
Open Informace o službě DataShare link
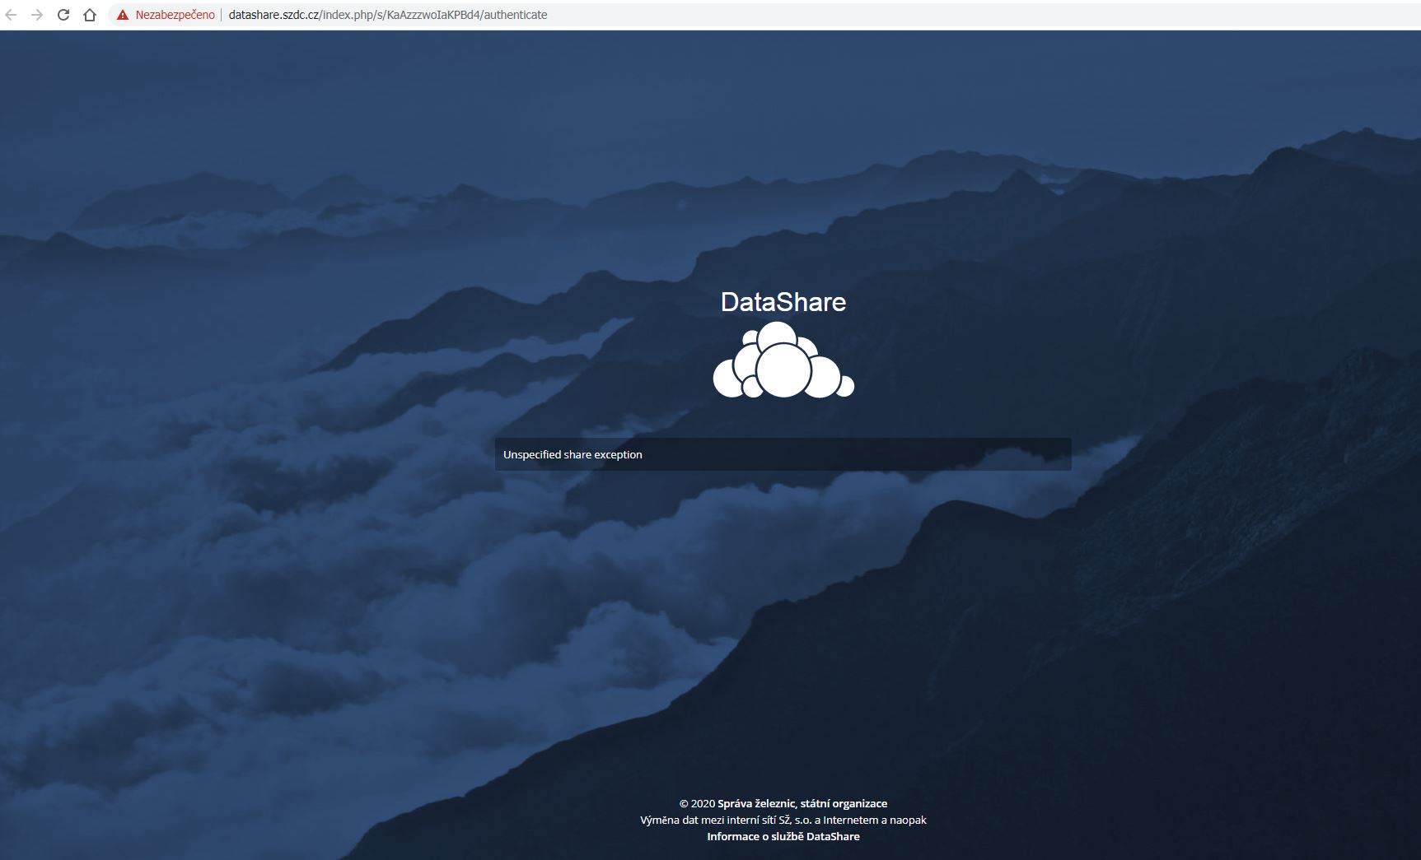click(783, 836)
